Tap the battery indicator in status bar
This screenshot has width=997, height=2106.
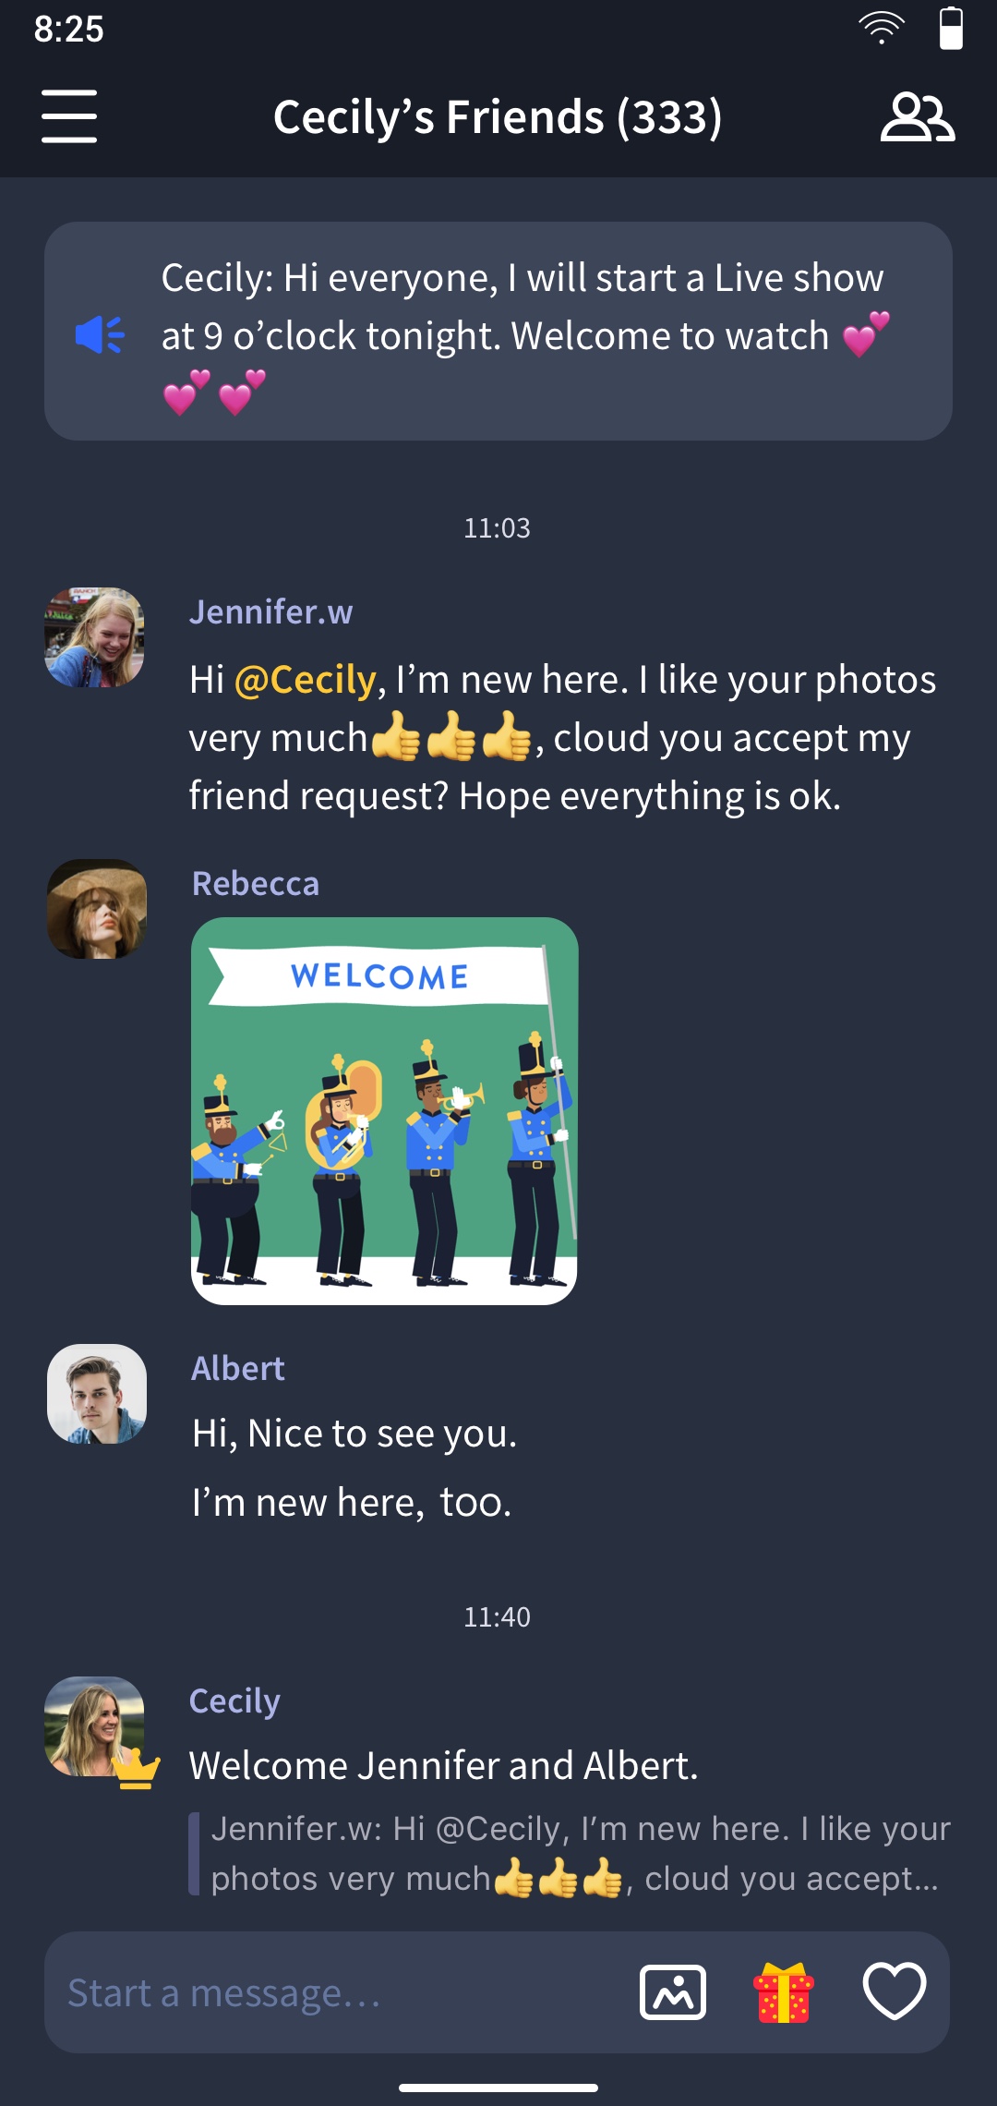(951, 28)
